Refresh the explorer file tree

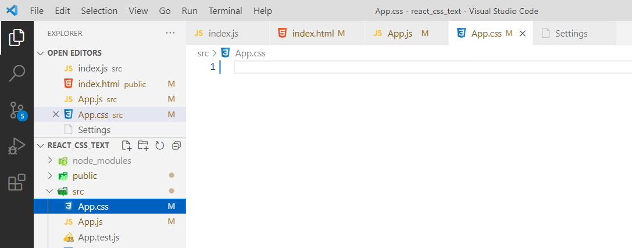click(160, 145)
